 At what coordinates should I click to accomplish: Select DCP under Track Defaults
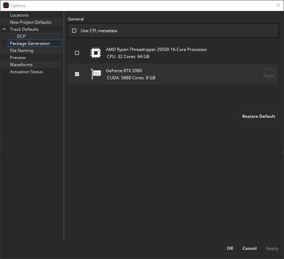tap(21, 36)
